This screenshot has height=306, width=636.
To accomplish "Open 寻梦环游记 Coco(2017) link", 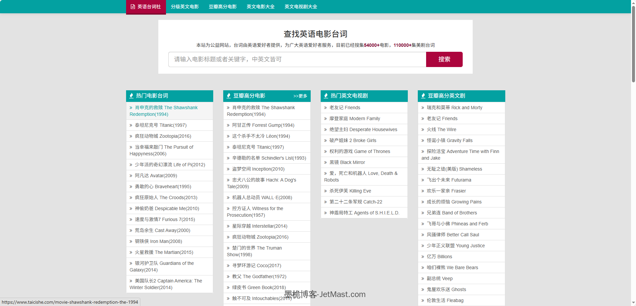I will tap(257, 266).
